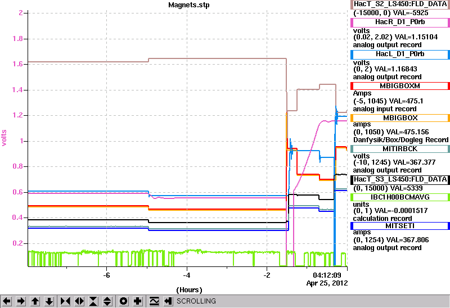Click the 'Danfysik/Box/Dogleg Record' description
The image size is (450, 308).
(x=401, y=140)
